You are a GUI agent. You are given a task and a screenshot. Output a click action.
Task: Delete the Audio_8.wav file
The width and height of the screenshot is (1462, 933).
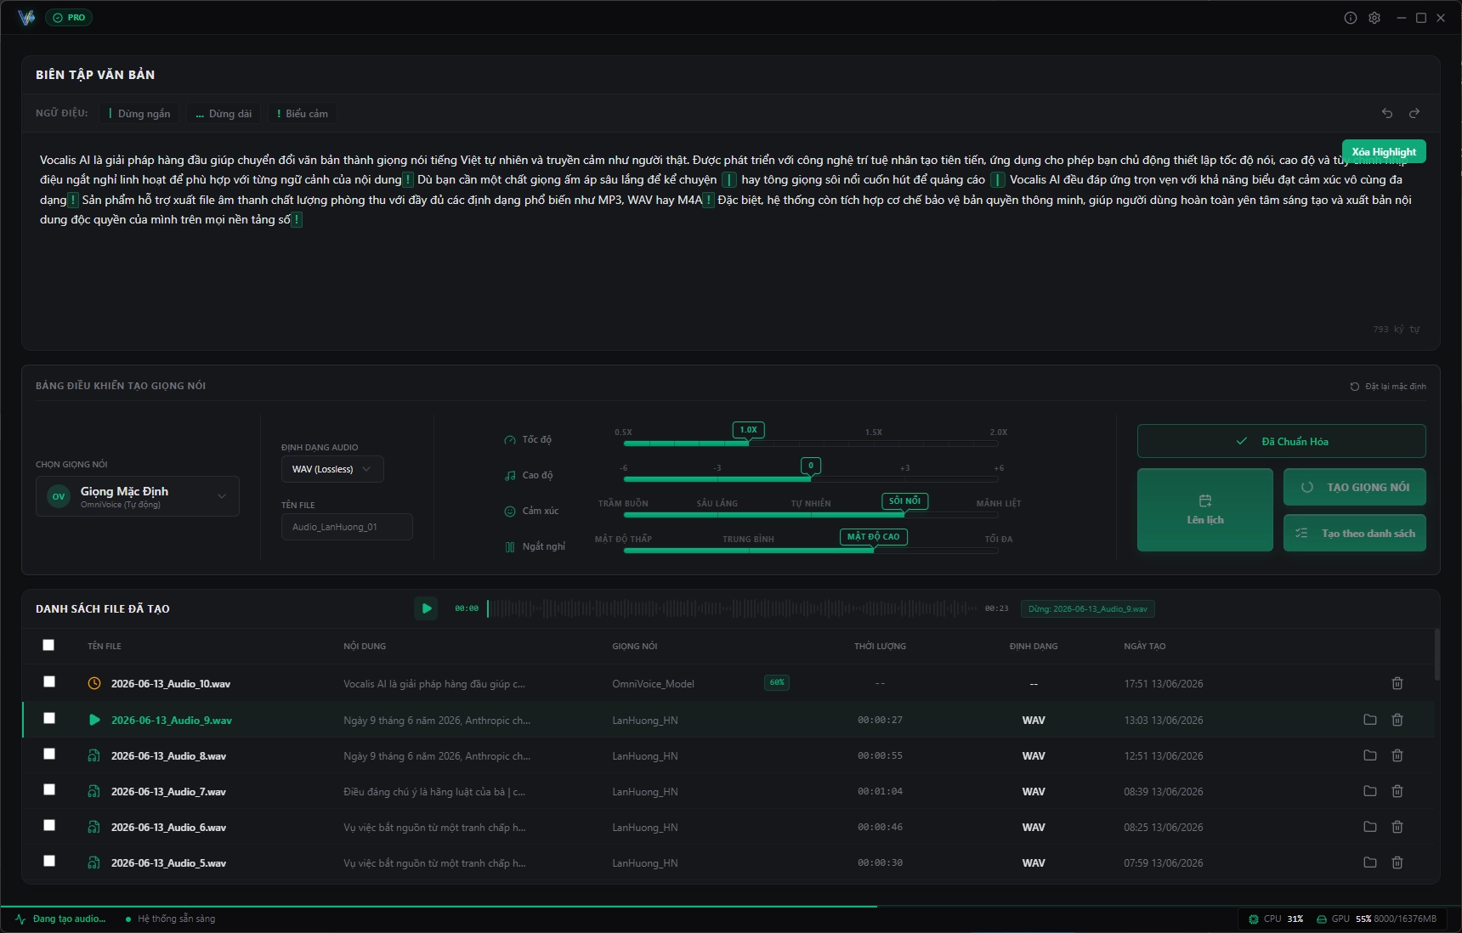click(1397, 755)
